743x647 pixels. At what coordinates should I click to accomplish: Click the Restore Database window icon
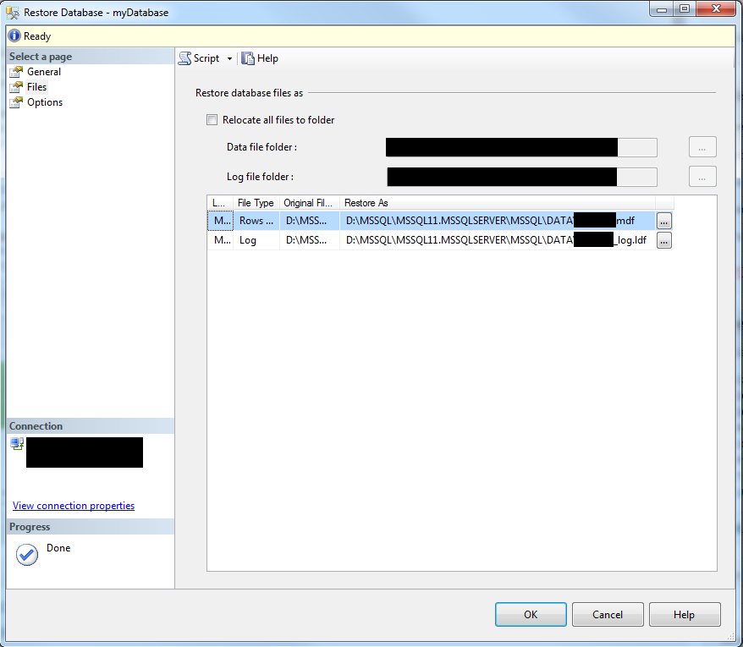click(x=13, y=13)
